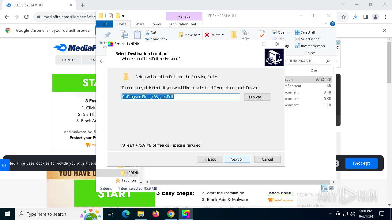Click the taskbar search box
392x220 pixels.
click(x=59, y=214)
